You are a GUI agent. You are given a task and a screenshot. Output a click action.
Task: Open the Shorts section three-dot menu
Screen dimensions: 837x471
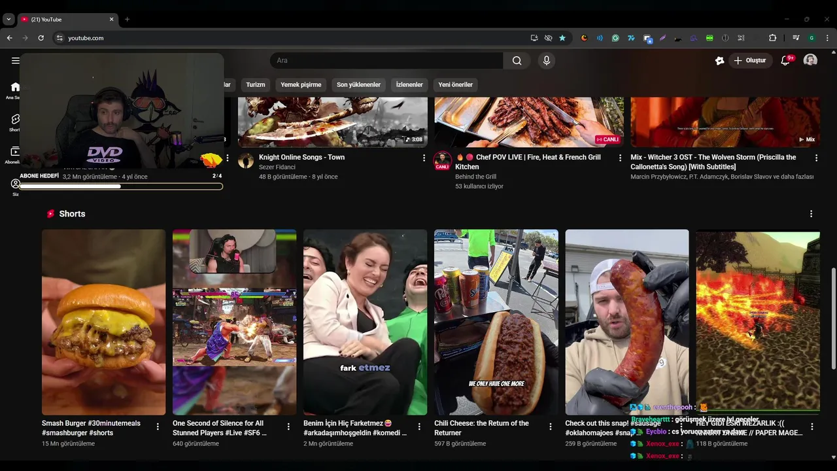pos(811,214)
